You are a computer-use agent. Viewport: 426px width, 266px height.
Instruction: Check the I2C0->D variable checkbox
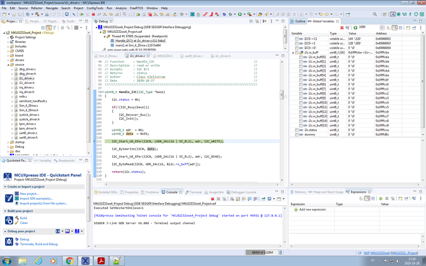click(296, 48)
